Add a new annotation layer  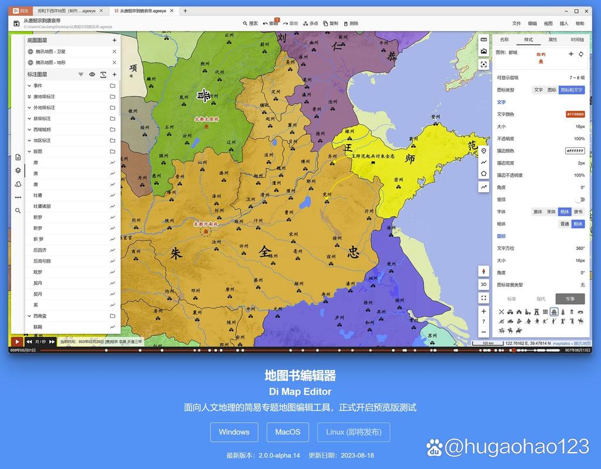114,74
